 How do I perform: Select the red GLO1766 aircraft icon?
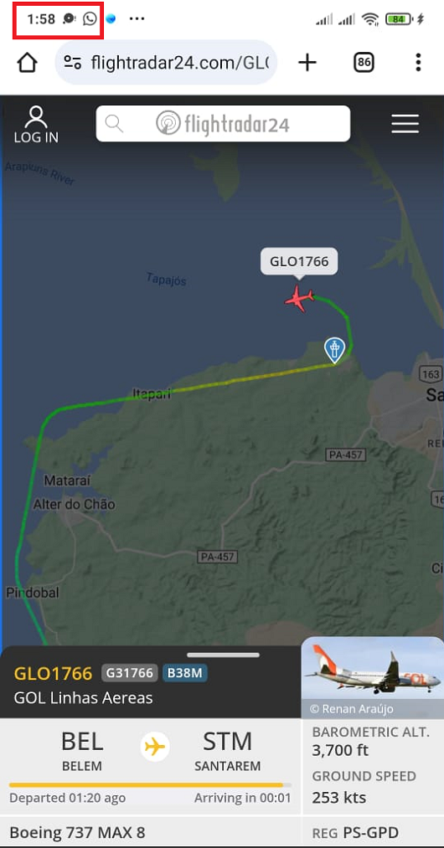click(x=299, y=299)
